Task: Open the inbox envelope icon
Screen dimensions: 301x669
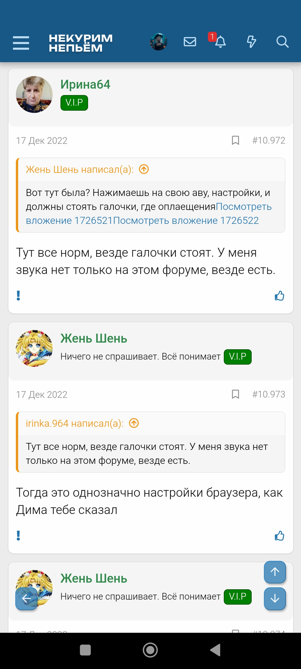Action: click(190, 42)
